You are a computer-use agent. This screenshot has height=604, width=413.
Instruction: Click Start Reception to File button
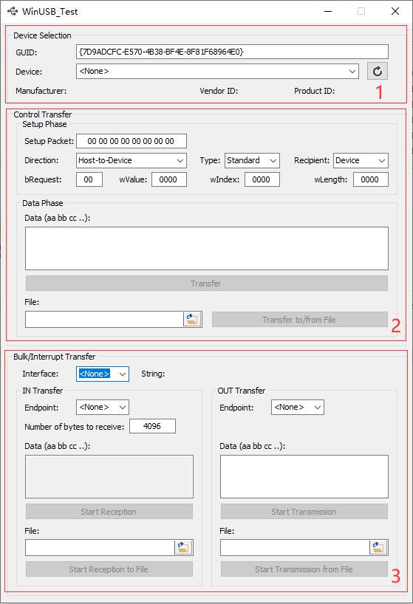click(x=109, y=569)
